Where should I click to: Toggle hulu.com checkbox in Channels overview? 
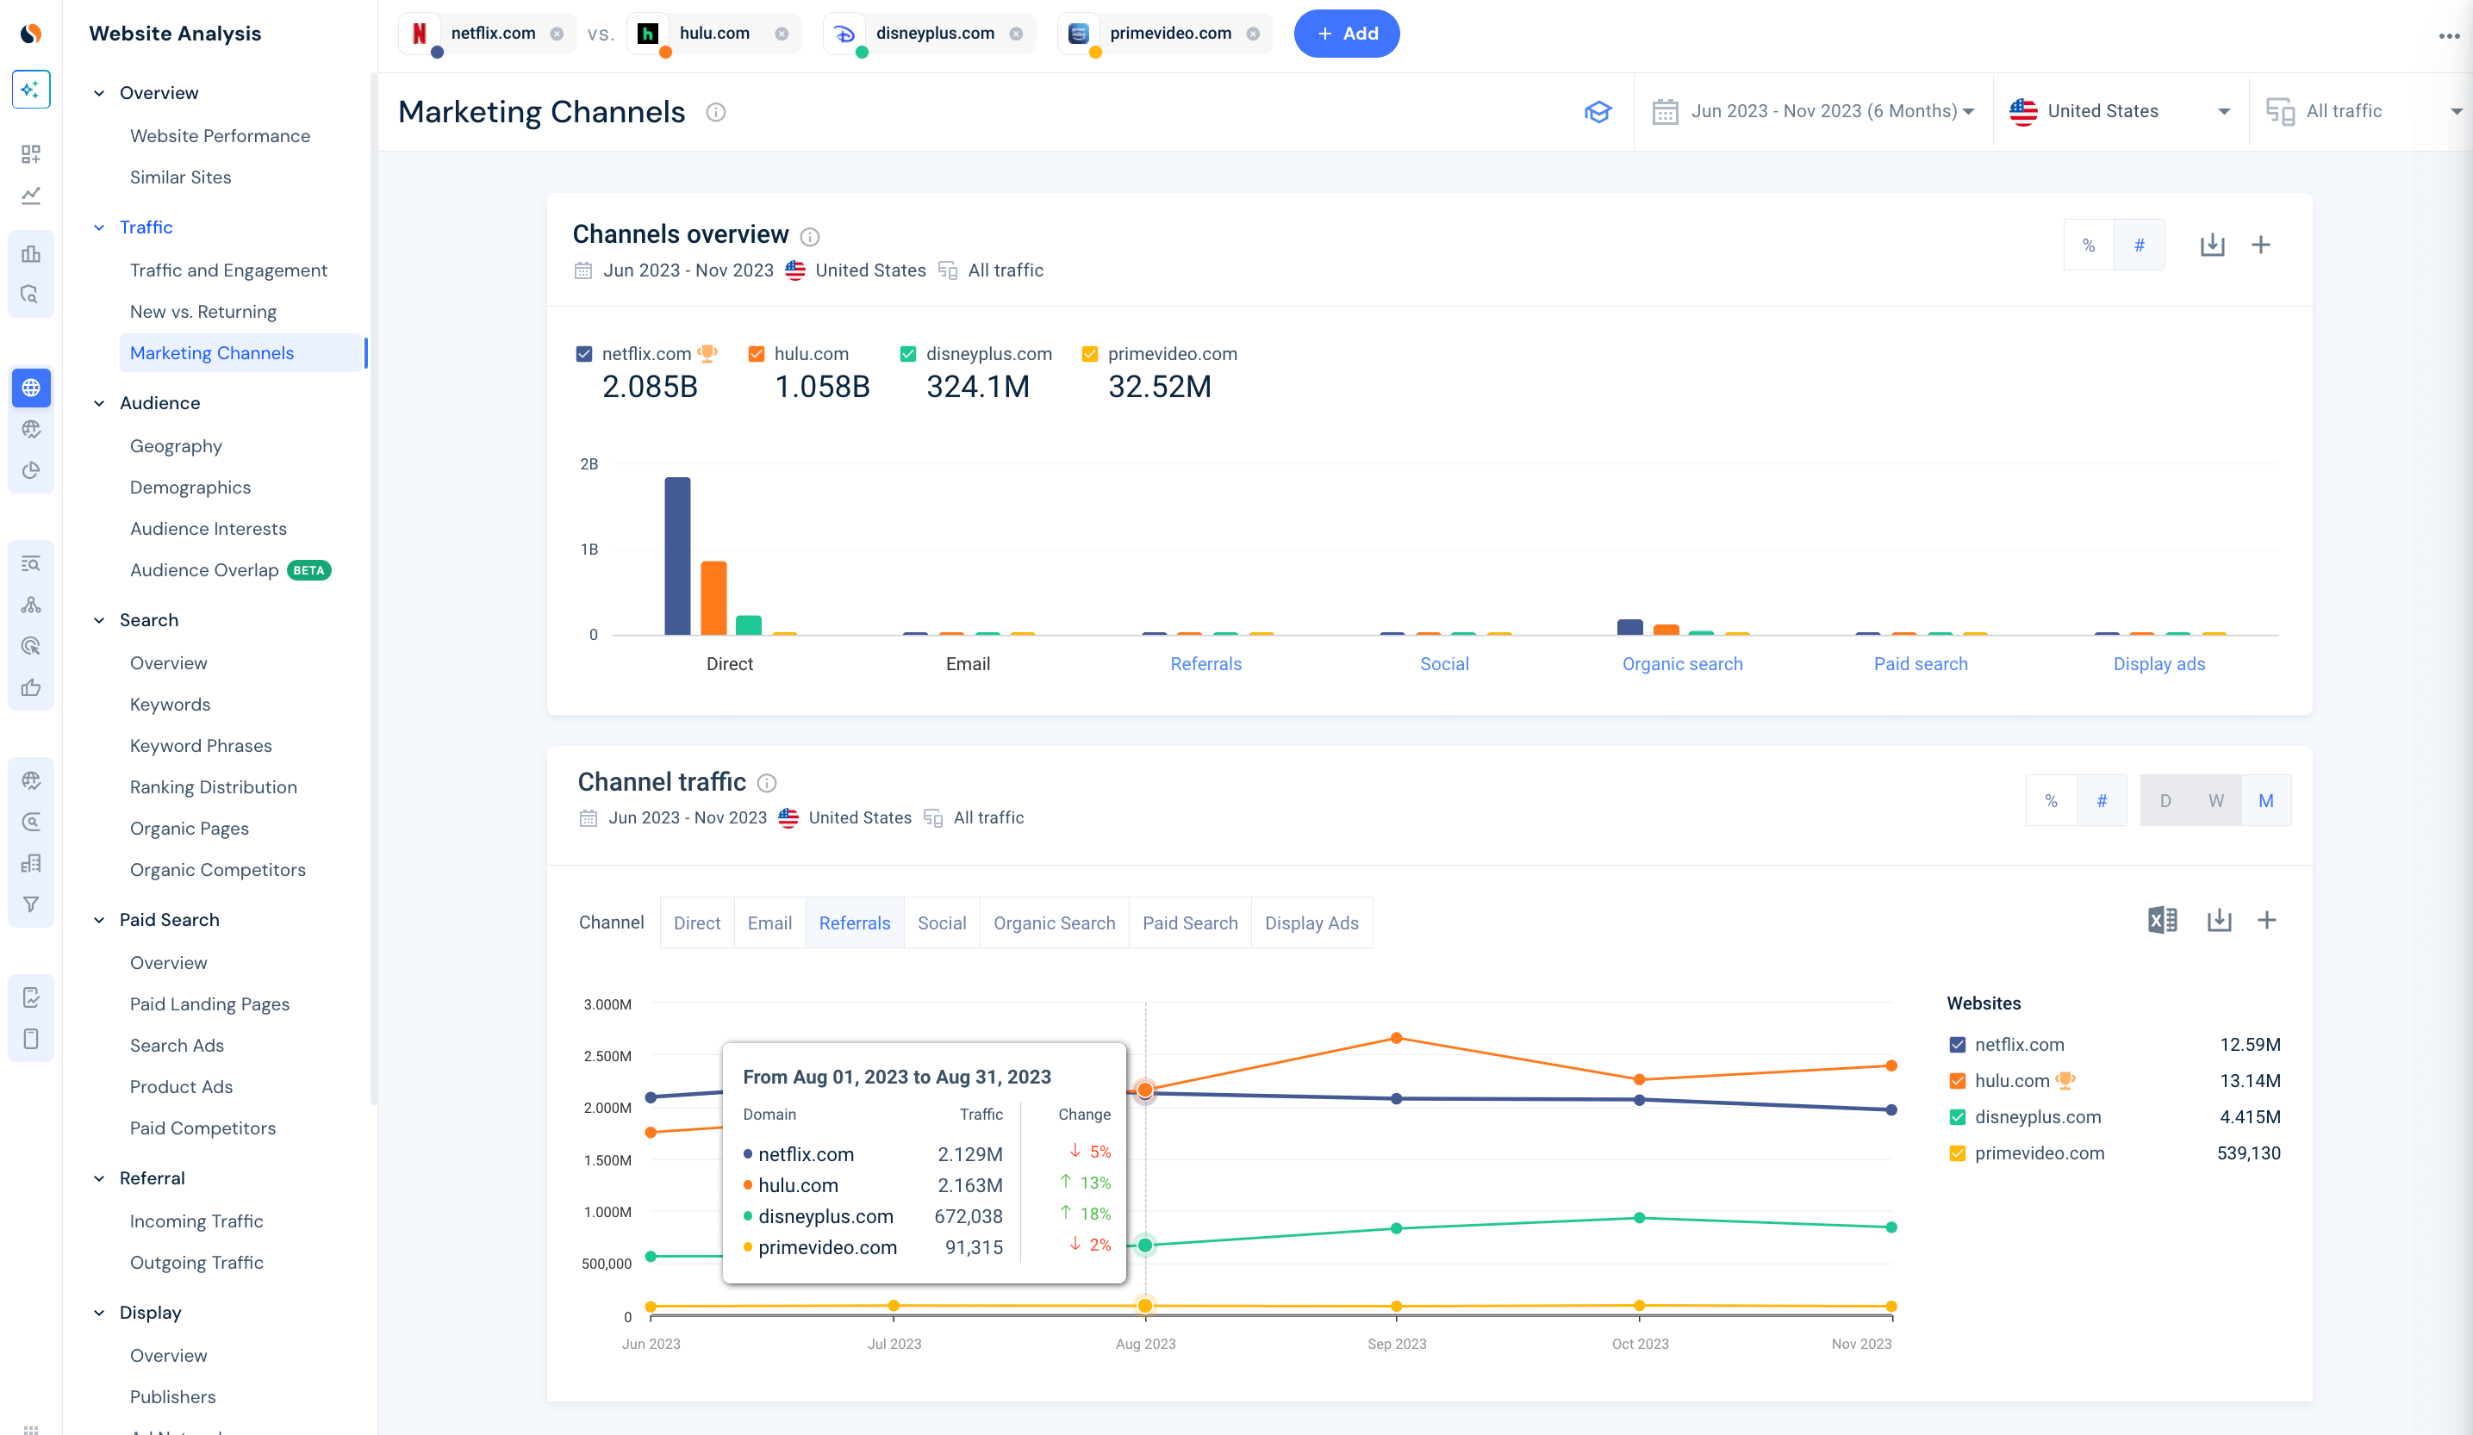pyautogui.click(x=756, y=354)
